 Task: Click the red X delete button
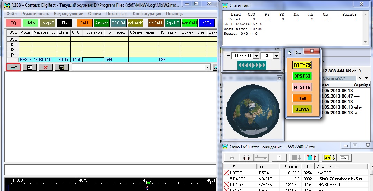coord(45,67)
